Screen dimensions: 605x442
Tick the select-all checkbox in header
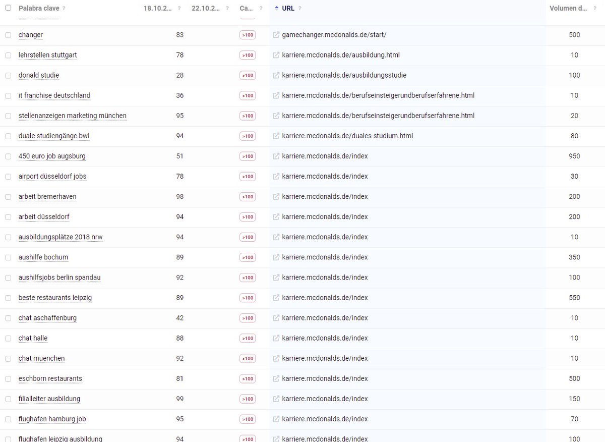point(8,8)
